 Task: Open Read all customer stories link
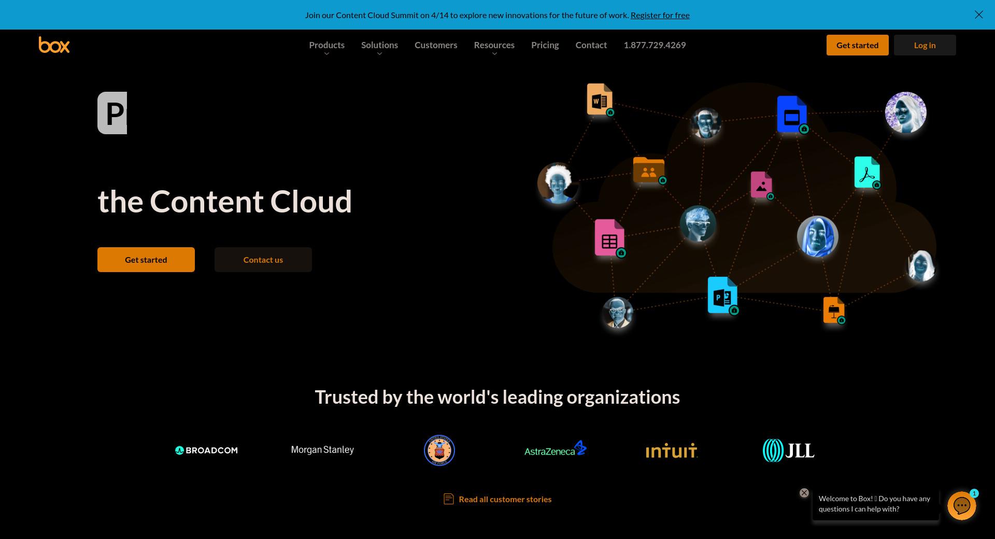coord(505,499)
